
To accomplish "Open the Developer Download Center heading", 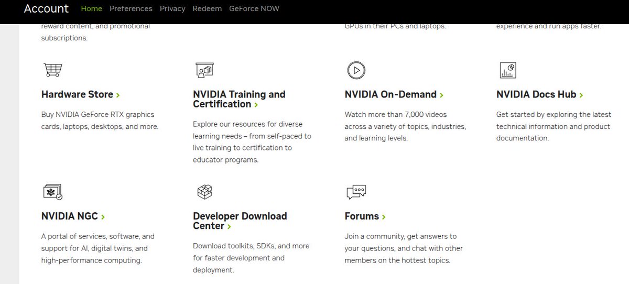I will pos(240,221).
